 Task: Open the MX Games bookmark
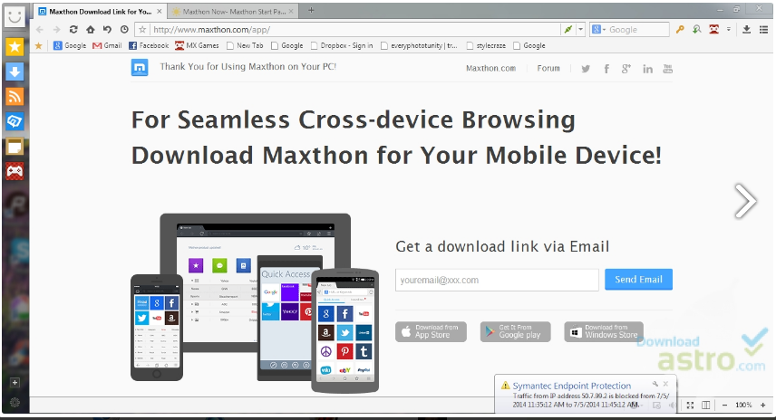pos(197,45)
